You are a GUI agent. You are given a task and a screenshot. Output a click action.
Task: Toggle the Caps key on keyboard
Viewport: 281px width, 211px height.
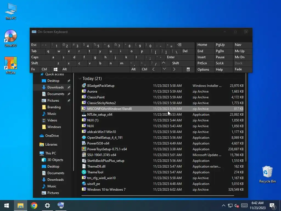[x=40, y=57]
